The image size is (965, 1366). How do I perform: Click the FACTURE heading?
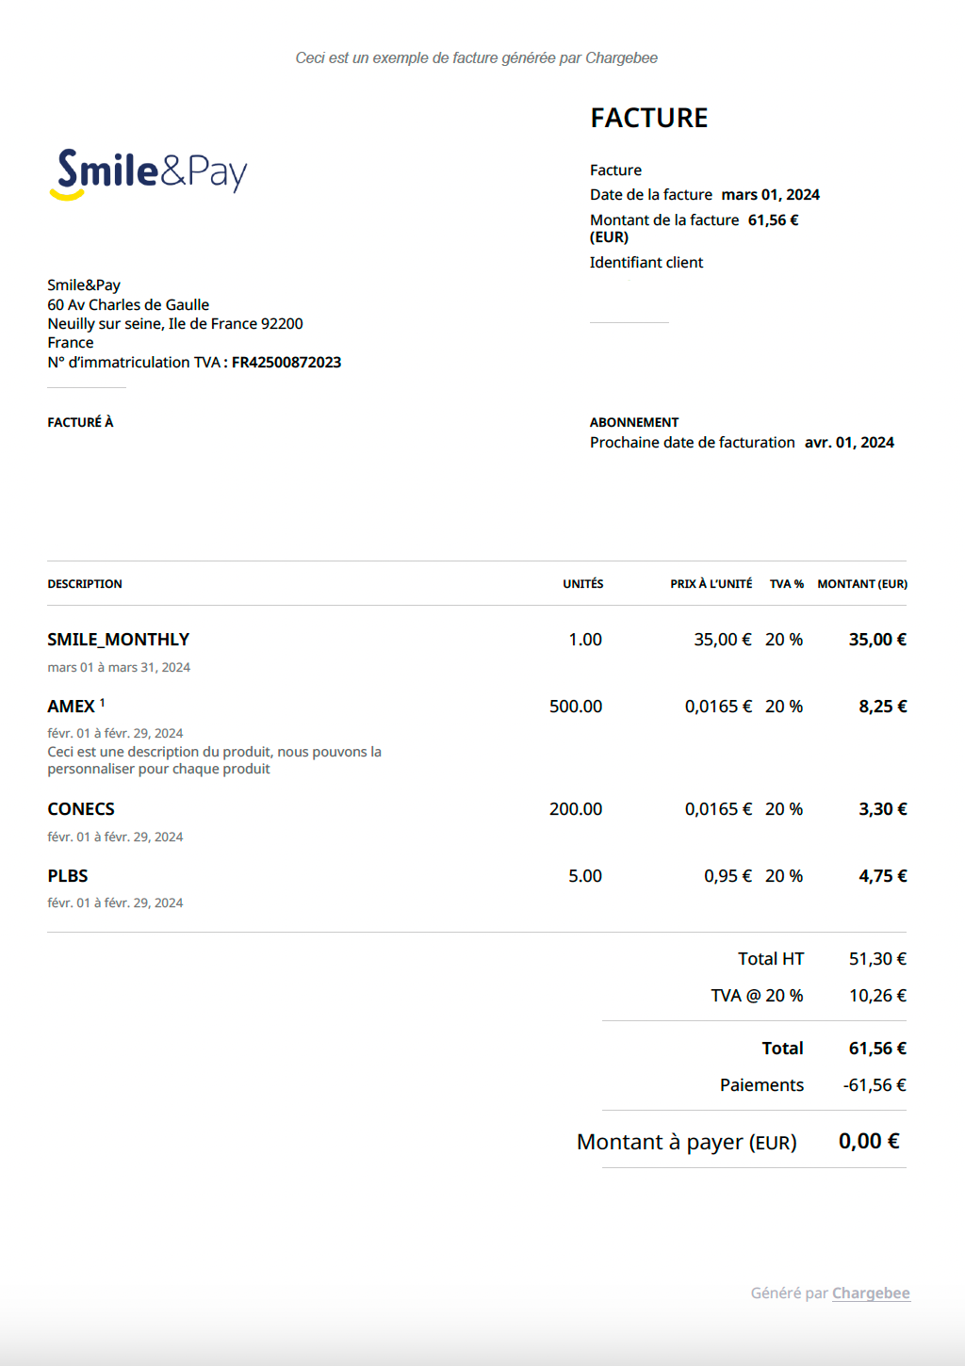(x=648, y=118)
